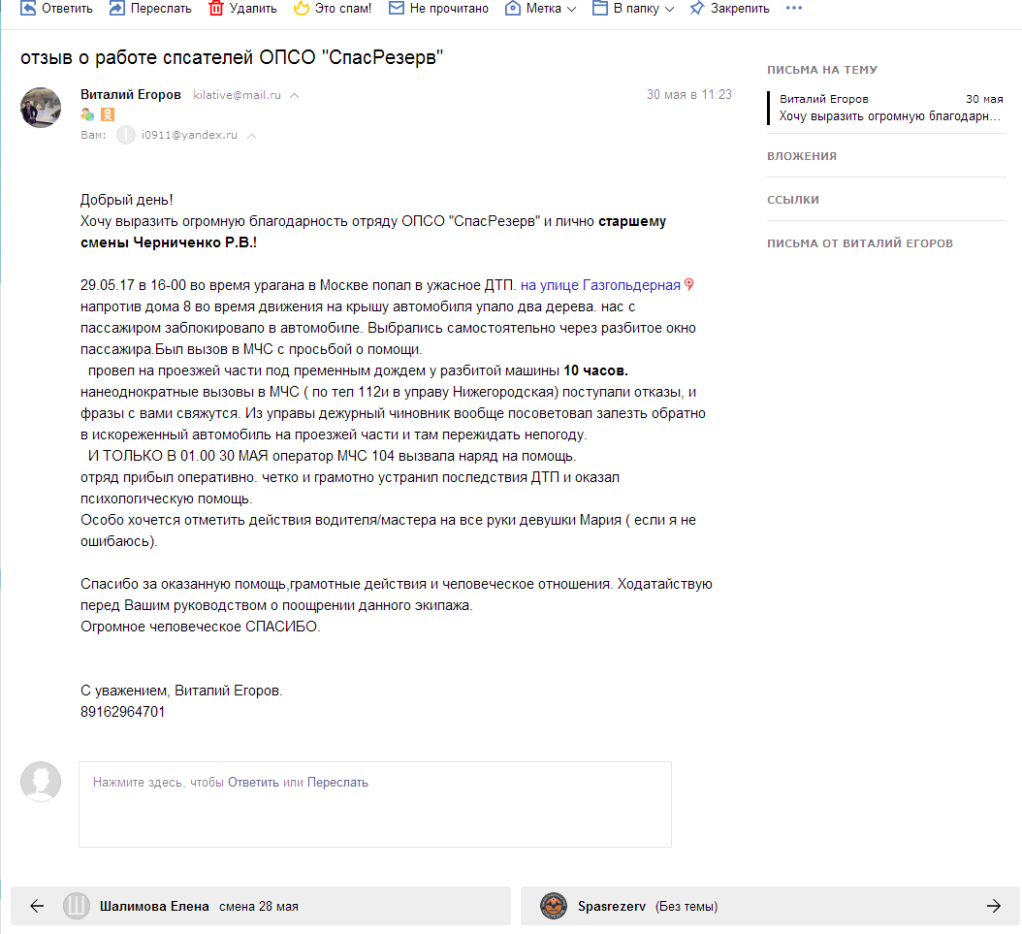Open the ВЛОЖЕНИЯ section in sidebar
This screenshot has width=1022, height=934.
click(802, 156)
